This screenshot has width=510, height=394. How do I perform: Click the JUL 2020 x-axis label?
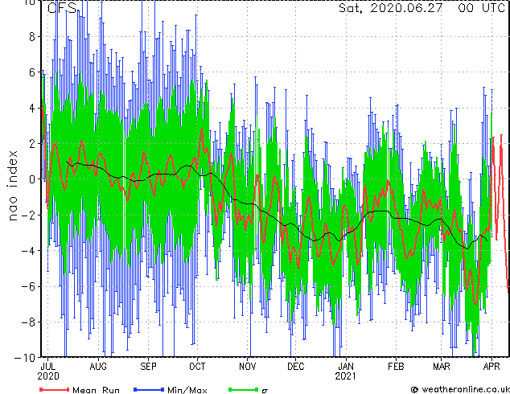48,371
